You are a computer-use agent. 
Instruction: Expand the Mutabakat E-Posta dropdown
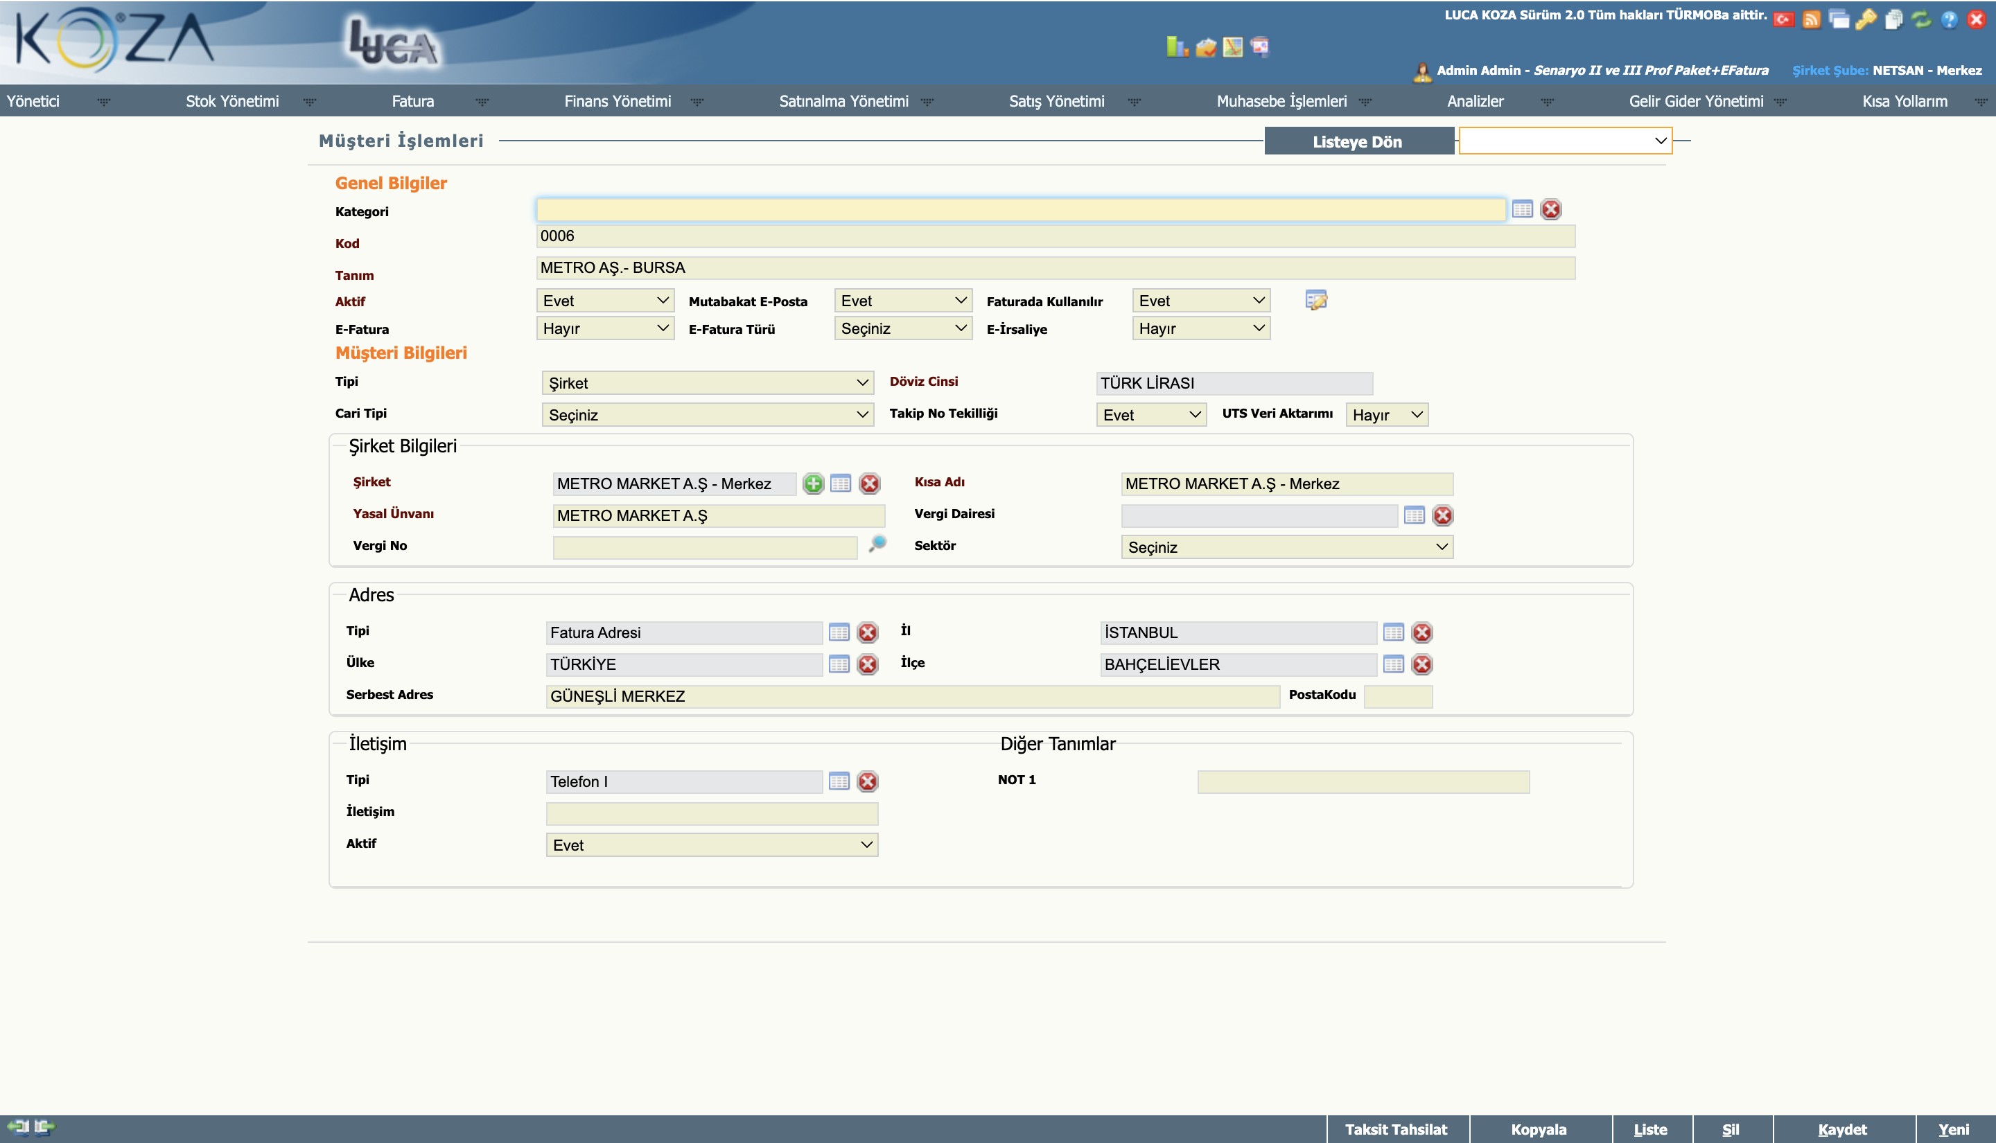[904, 301]
